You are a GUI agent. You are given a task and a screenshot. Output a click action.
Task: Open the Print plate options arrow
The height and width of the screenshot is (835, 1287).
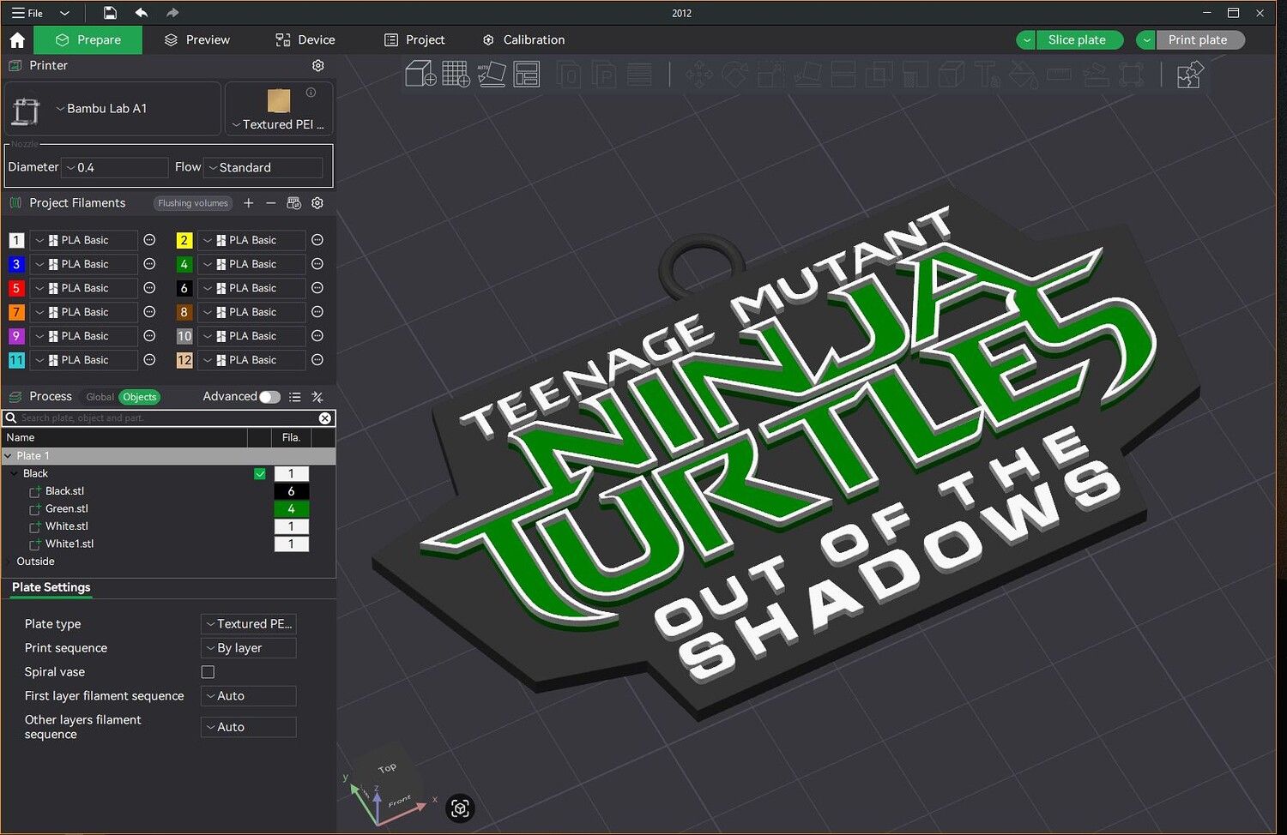(x=1147, y=40)
